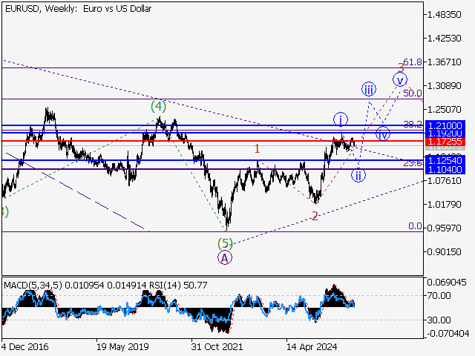Image resolution: width=475 pixels, height=356 pixels.
Task: Click the green wave (5) label
Action: tap(225, 243)
